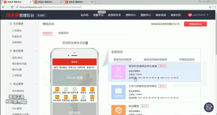Show 可报名的活动 tab

pyautogui.click(x=187, y=60)
